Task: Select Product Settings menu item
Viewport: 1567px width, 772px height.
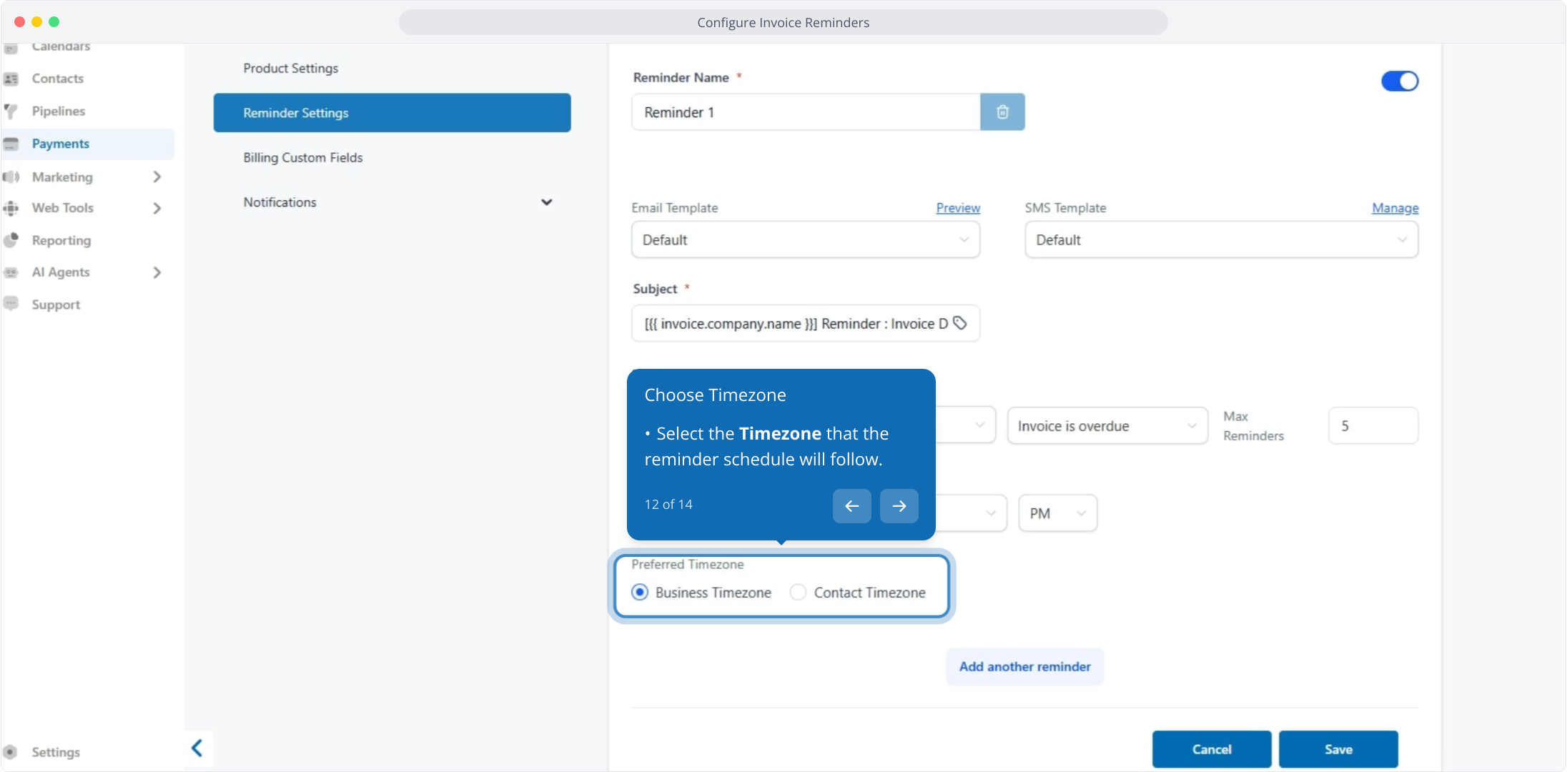Action: click(290, 68)
